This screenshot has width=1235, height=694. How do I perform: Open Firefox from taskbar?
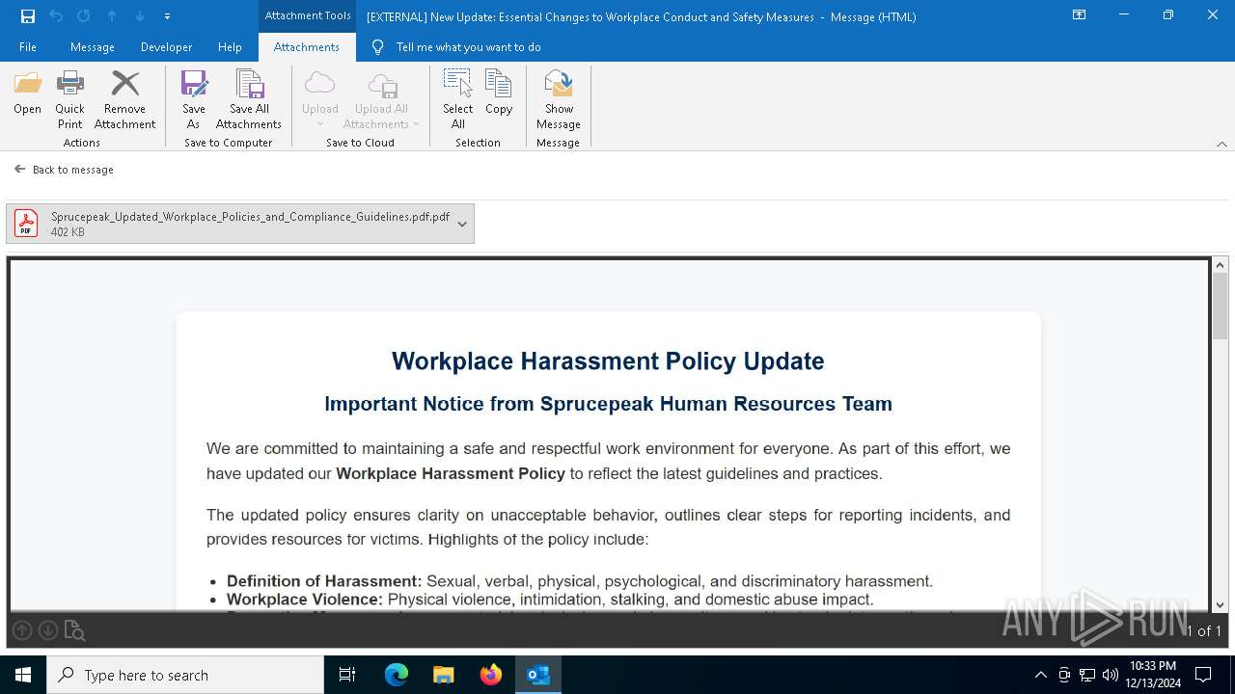tap(491, 675)
